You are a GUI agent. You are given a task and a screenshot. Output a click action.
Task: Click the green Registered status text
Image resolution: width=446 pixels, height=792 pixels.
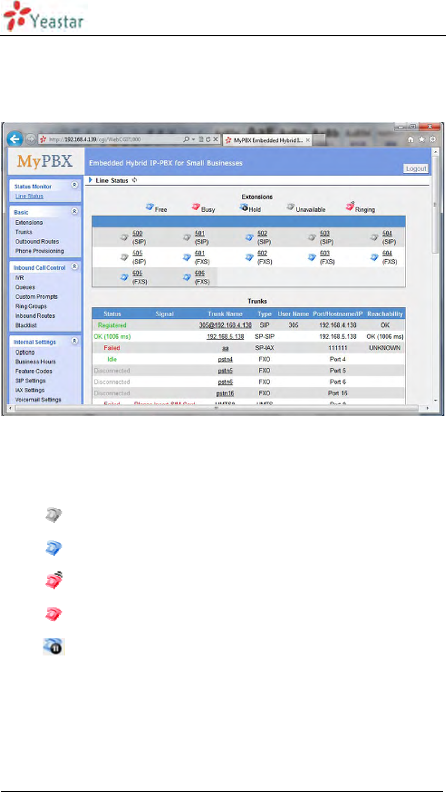coord(112,325)
